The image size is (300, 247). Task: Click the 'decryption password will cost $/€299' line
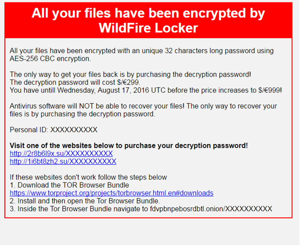pos(75,82)
